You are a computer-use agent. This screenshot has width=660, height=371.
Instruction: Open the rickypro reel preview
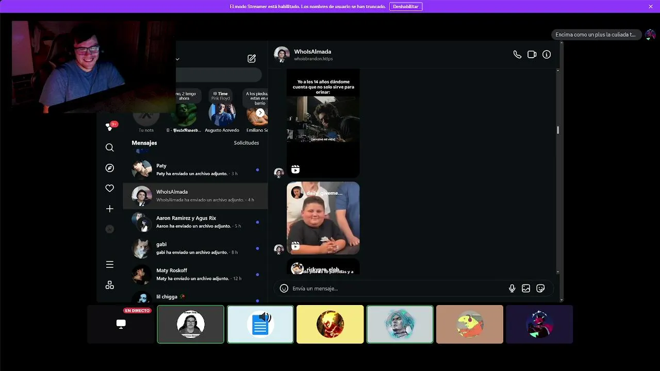[323, 267]
